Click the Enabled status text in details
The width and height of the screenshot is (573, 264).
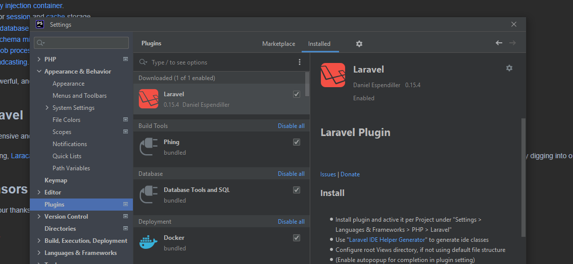[364, 98]
